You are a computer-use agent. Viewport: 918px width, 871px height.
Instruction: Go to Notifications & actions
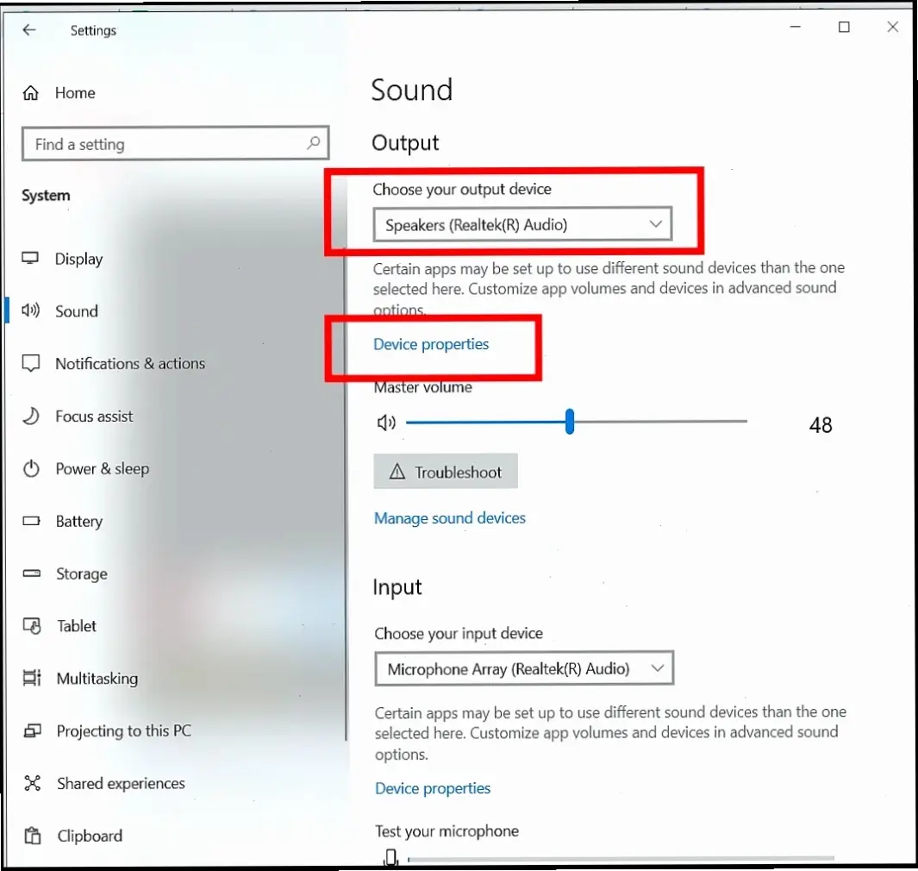(130, 364)
